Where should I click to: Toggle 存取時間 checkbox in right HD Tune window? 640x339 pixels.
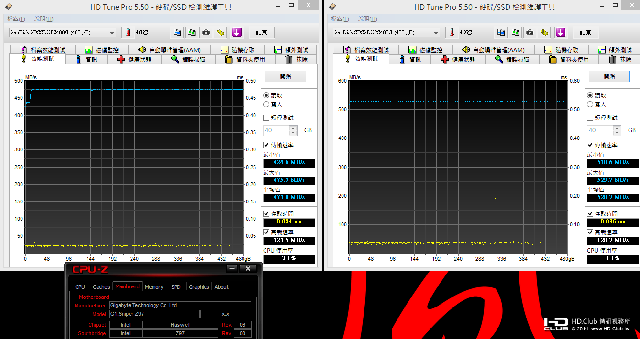[590, 214]
